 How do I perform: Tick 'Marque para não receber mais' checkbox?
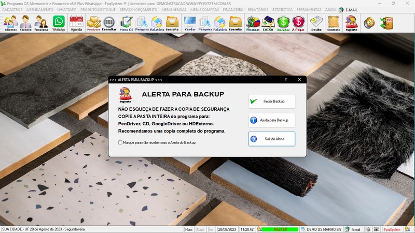[120, 142]
